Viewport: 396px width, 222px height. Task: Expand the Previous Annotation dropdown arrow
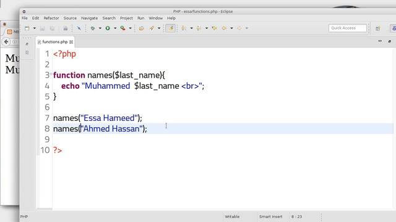207,28
